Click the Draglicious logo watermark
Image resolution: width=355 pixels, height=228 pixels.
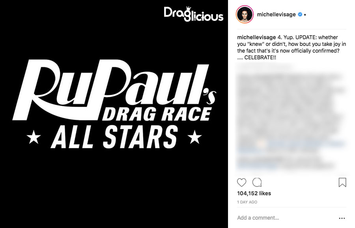point(194,14)
